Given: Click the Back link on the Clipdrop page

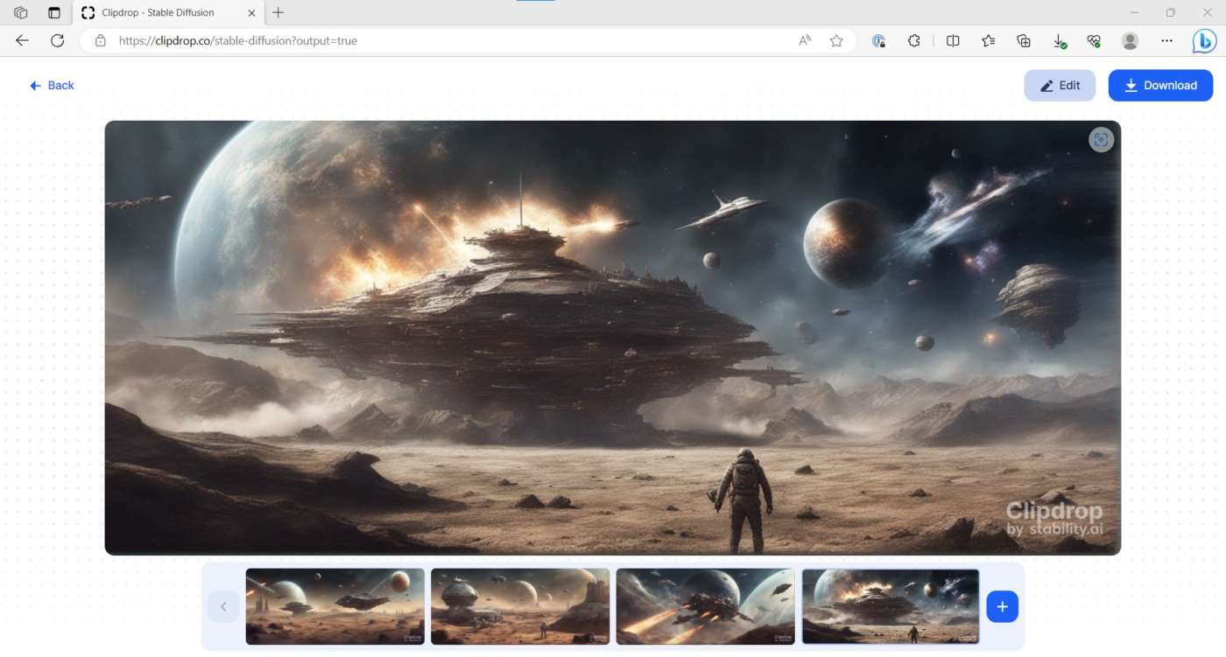Looking at the screenshot, I should point(52,85).
